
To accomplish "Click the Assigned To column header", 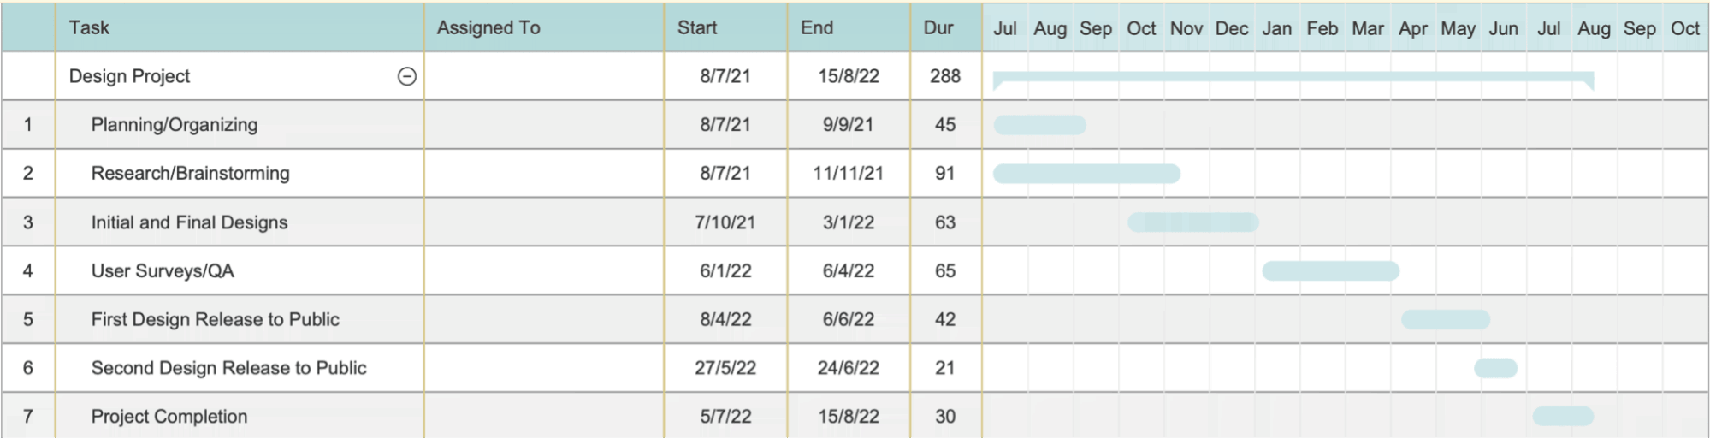I will tap(488, 27).
